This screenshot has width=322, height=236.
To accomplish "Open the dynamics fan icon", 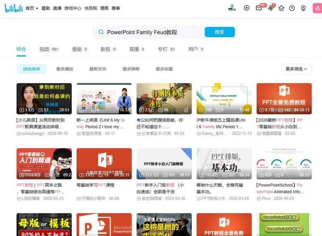I will click(271, 8).
